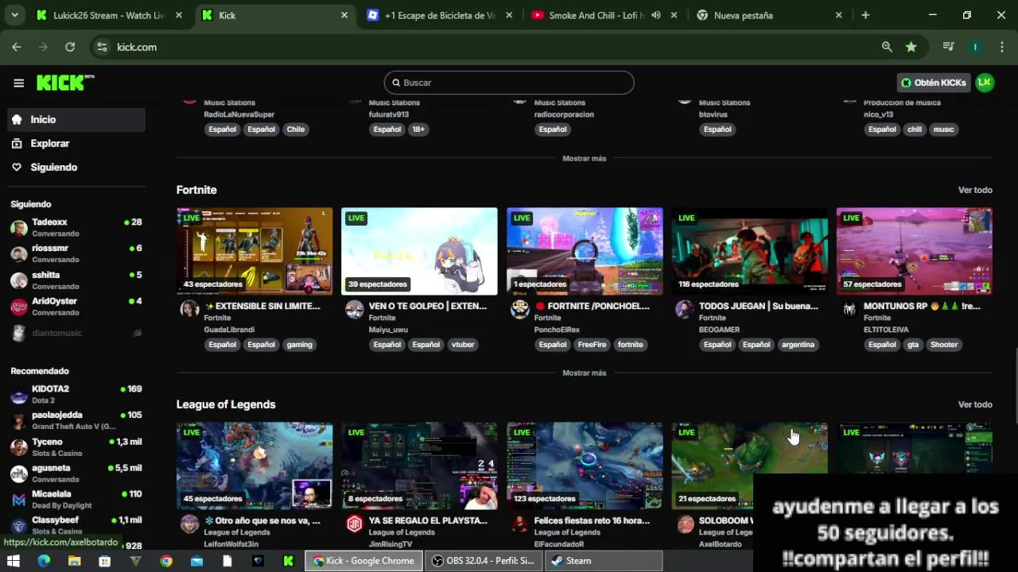Bookmark page with star icon
The height and width of the screenshot is (572, 1018).
911,47
